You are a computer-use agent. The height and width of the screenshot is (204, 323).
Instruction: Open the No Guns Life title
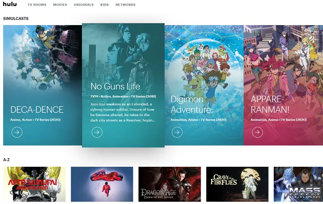(x=115, y=86)
